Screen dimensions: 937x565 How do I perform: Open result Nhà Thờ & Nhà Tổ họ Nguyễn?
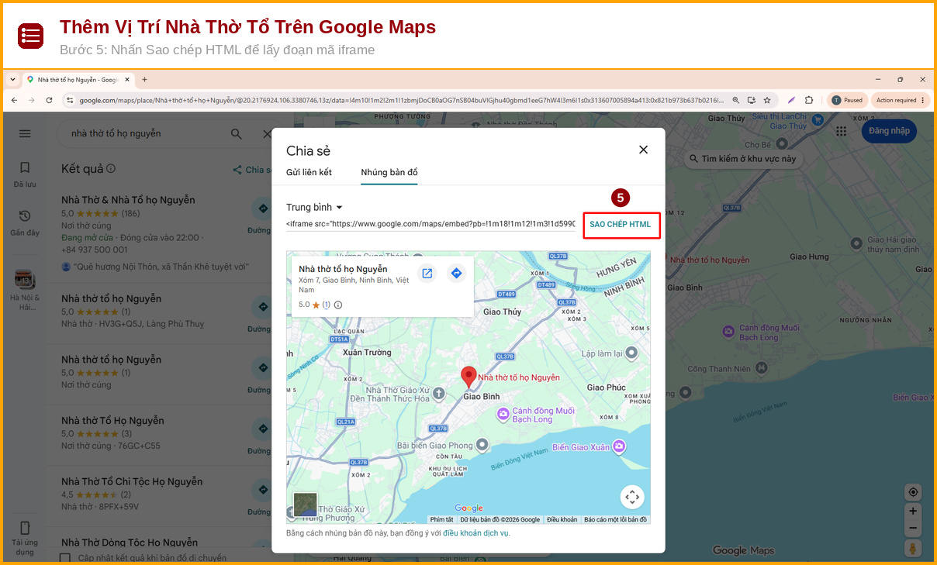pos(128,200)
